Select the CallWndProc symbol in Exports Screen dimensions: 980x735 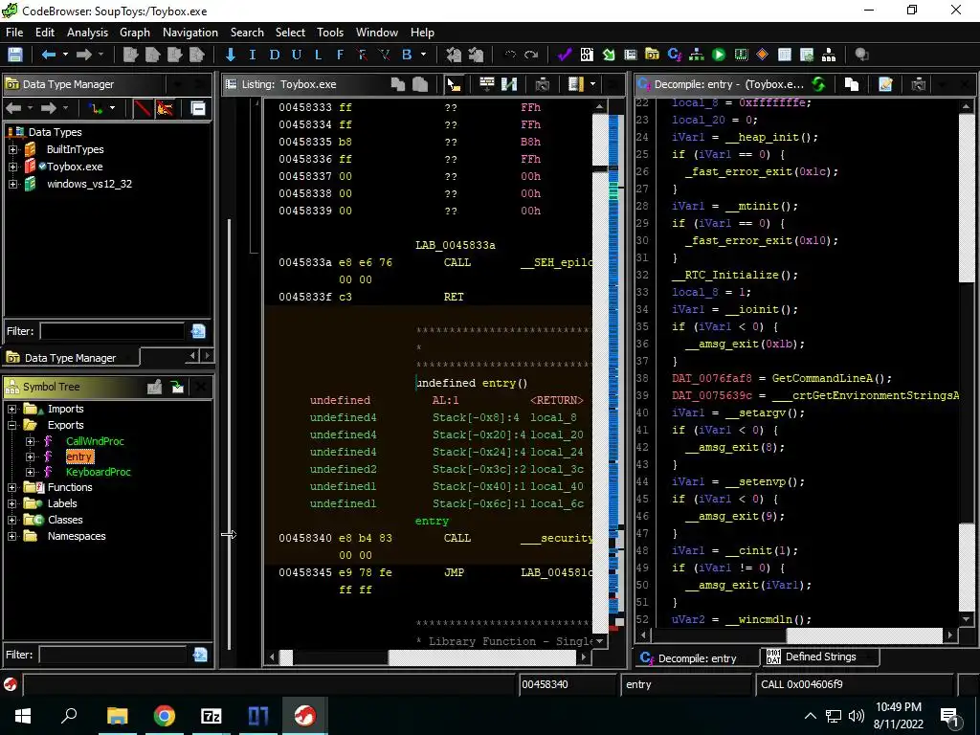point(95,441)
